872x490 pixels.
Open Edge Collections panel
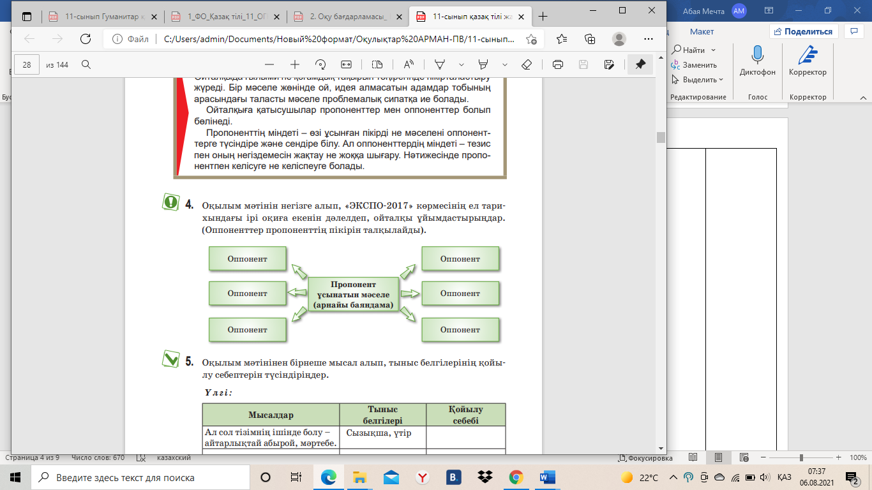click(x=590, y=39)
